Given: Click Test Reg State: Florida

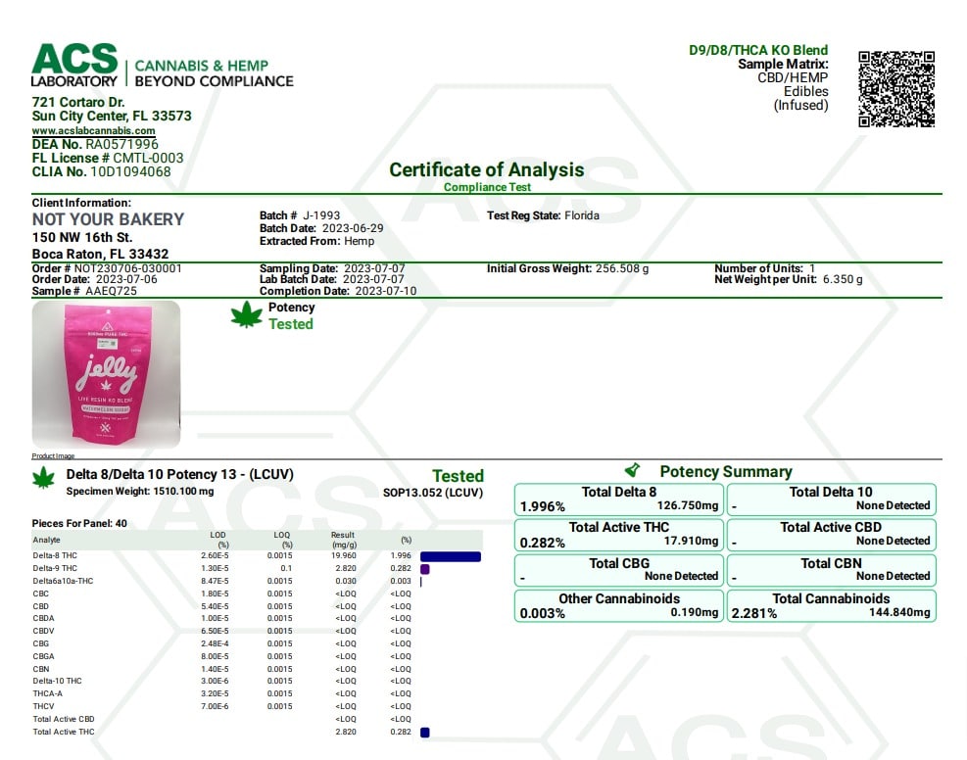Looking at the screenshot, I should pos(543,215).
